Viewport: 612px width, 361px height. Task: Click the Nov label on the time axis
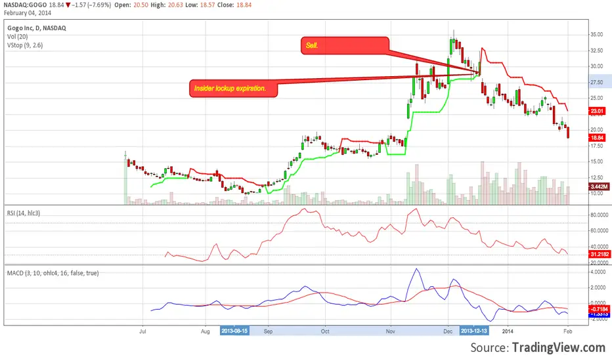coord(390,331)
